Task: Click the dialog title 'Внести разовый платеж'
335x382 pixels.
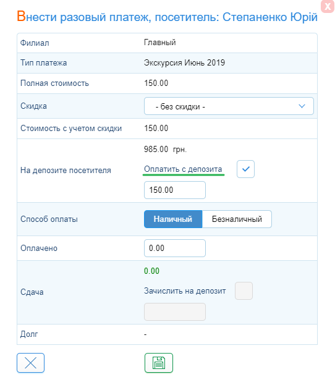Action: pos(83,17)
